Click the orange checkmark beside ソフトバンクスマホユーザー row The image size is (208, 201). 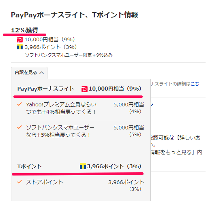click(x=19, y=127)
